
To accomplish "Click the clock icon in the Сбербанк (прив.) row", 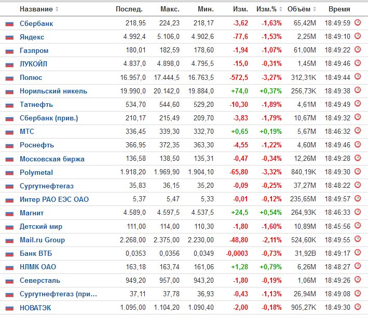I will pyautogui.click(x=358, y=117).
